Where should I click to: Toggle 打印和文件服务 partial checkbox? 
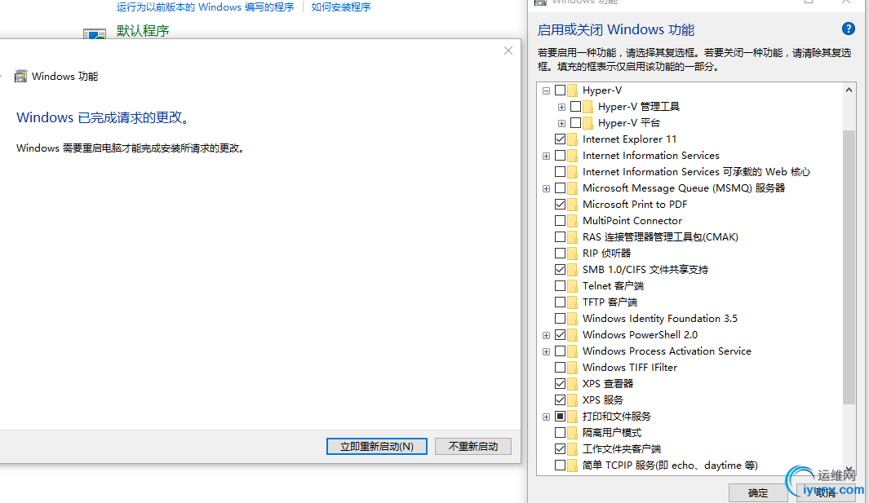[561, 416]
